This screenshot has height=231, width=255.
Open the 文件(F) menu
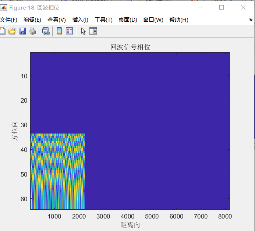click(x=8, y=20)
